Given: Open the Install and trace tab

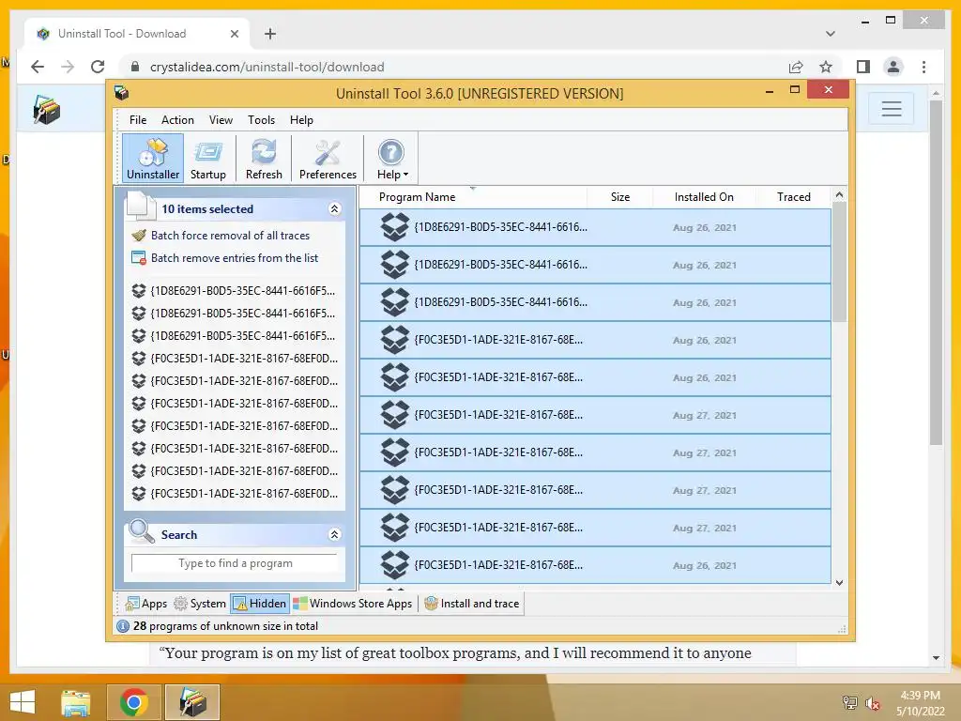Looking at the screenshot, I should pos(472,604).
